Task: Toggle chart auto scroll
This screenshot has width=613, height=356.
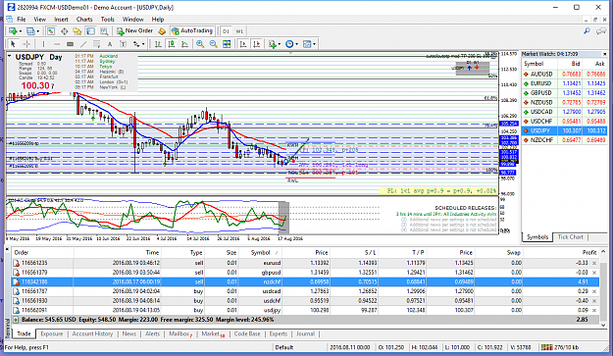Action: pos(243,44)
